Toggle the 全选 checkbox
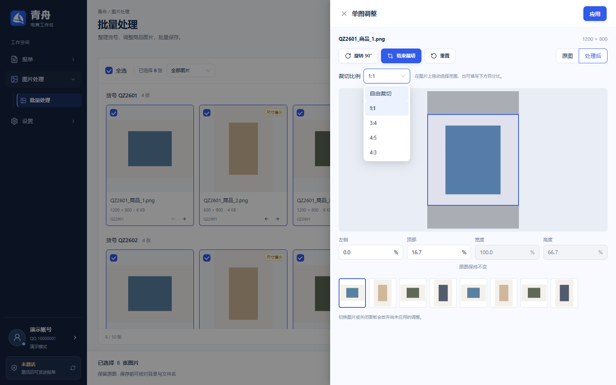Image resolution: width=616 pixels, height=385 pixels. 109,71
